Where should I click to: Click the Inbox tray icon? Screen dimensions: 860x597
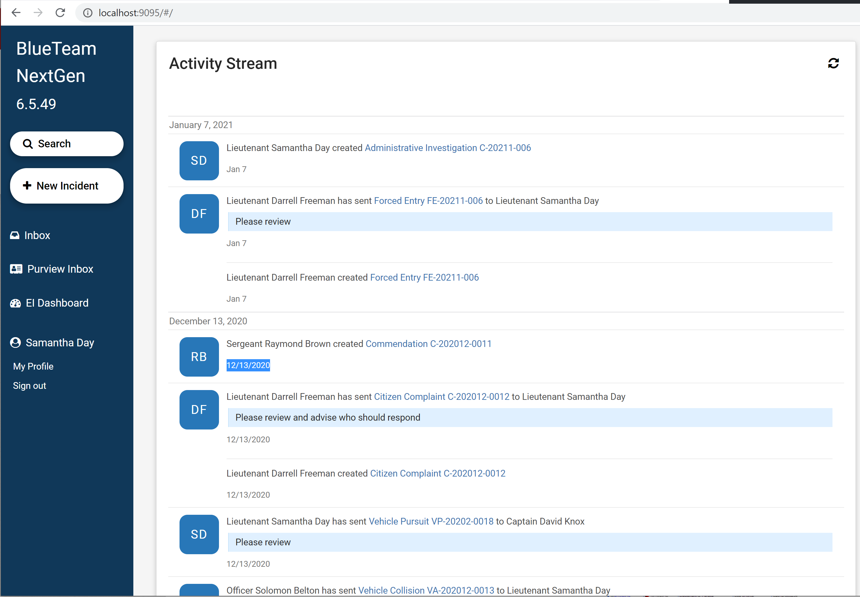coord(15,235)
